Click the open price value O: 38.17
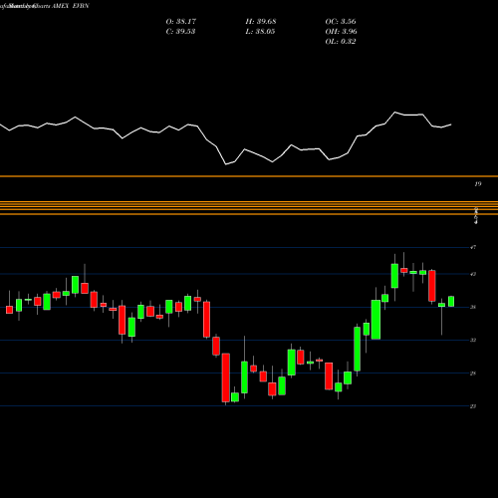Screen dimensions: 498x498 click(x=181, y=22)
